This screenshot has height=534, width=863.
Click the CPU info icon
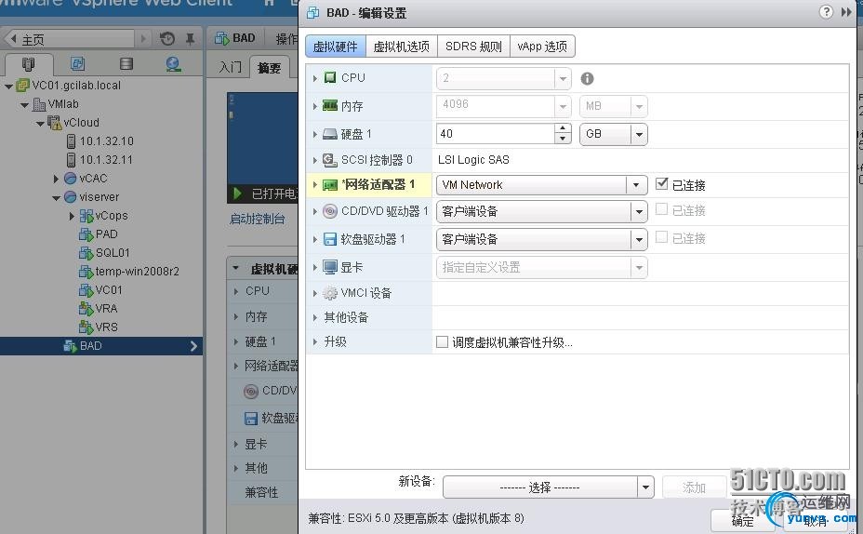587,79
